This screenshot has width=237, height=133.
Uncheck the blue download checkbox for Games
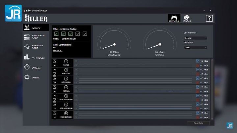click(x=198, y=61)
